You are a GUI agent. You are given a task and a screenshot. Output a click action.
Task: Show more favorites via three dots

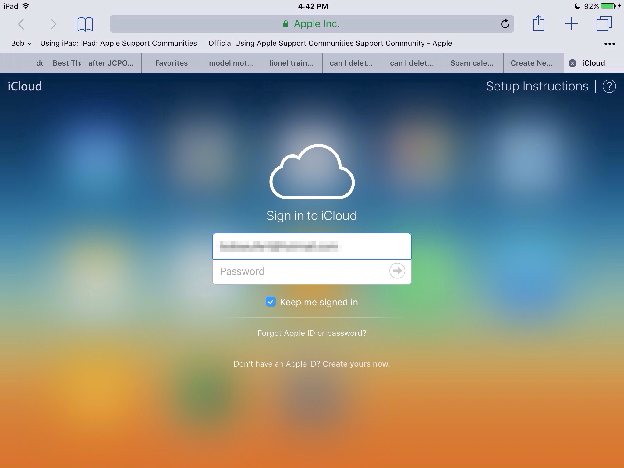[x=609, y=44]
